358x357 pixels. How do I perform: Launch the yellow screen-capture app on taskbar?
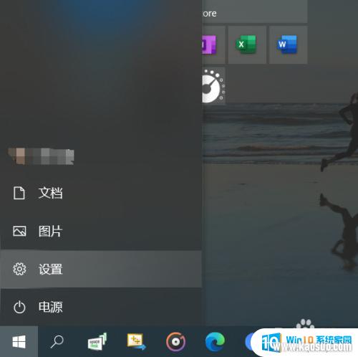[136, 341]
